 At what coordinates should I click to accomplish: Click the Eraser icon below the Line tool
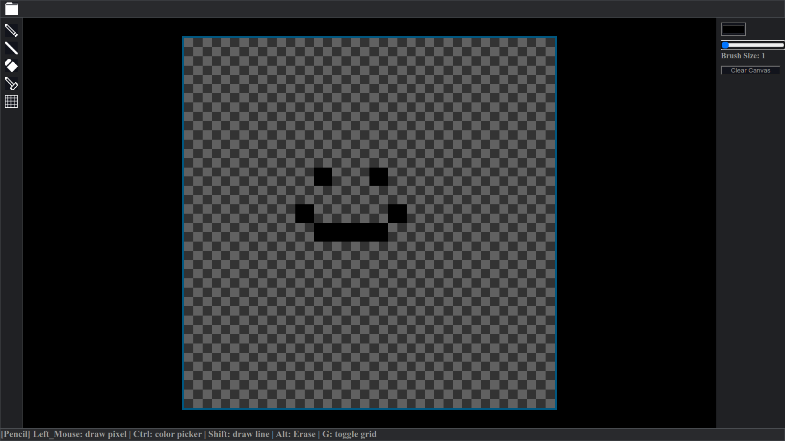tap(11, 66)
